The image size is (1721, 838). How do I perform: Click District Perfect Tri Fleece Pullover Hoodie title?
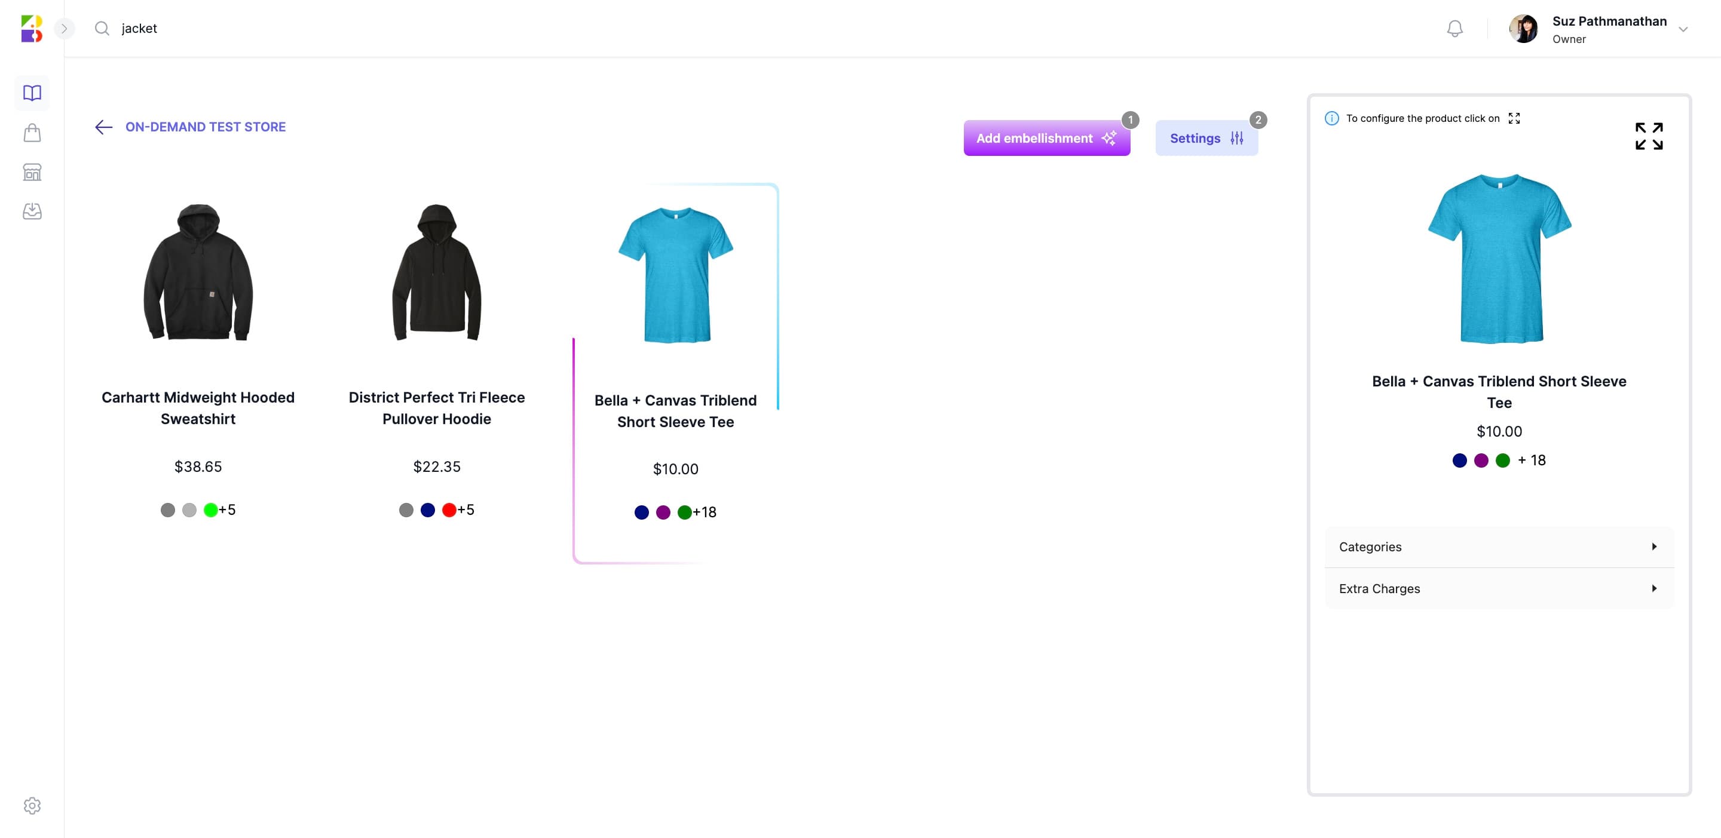click(436, 408)
